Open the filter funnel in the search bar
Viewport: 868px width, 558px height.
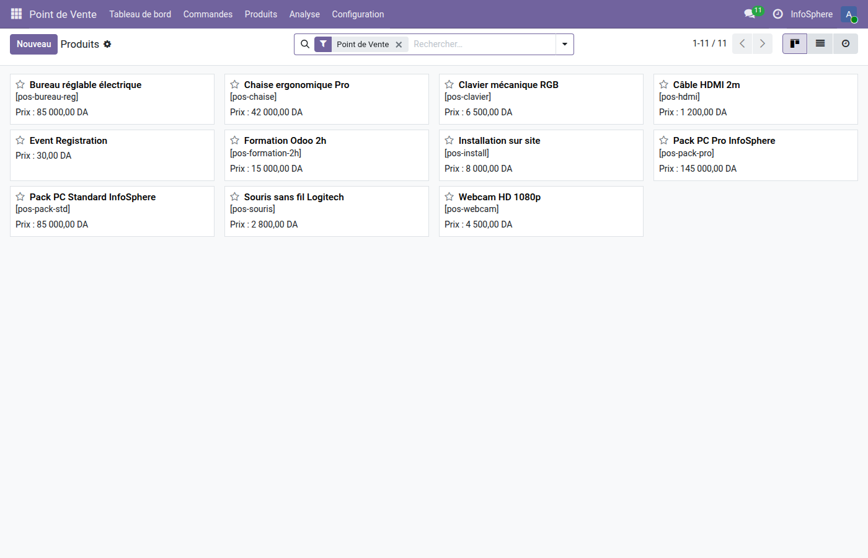[323, 44]
